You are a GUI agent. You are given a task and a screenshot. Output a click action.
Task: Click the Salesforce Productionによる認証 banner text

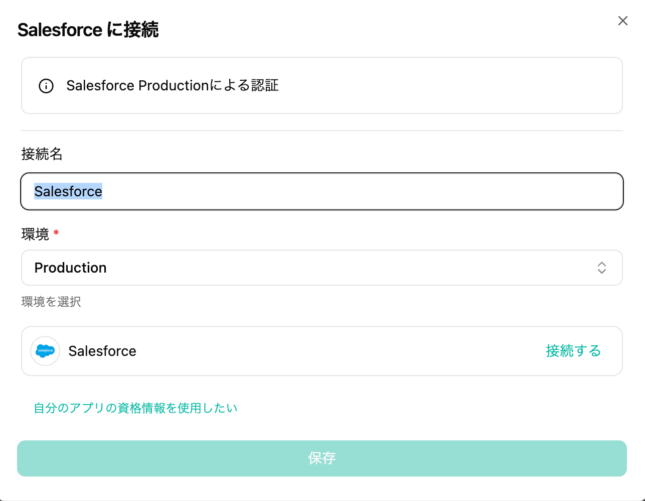(x=172, y=86)
